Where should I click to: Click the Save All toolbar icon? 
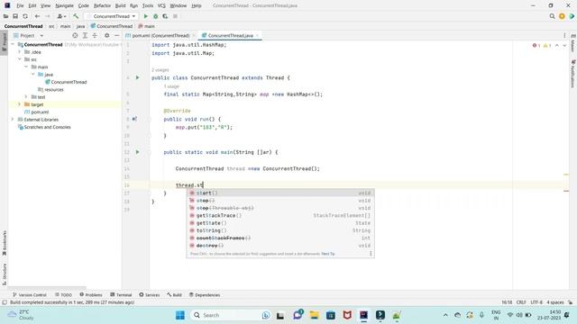[x=15, y=16]
